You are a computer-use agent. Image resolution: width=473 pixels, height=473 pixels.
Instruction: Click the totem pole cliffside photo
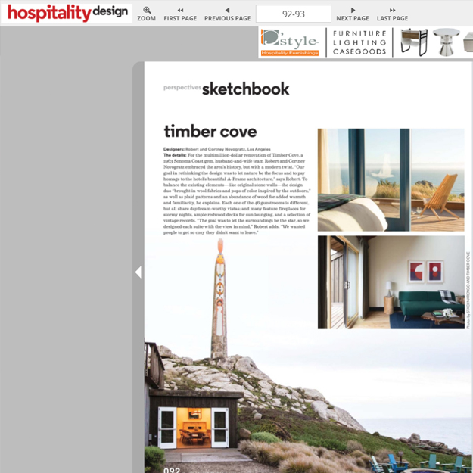[308, 356]
